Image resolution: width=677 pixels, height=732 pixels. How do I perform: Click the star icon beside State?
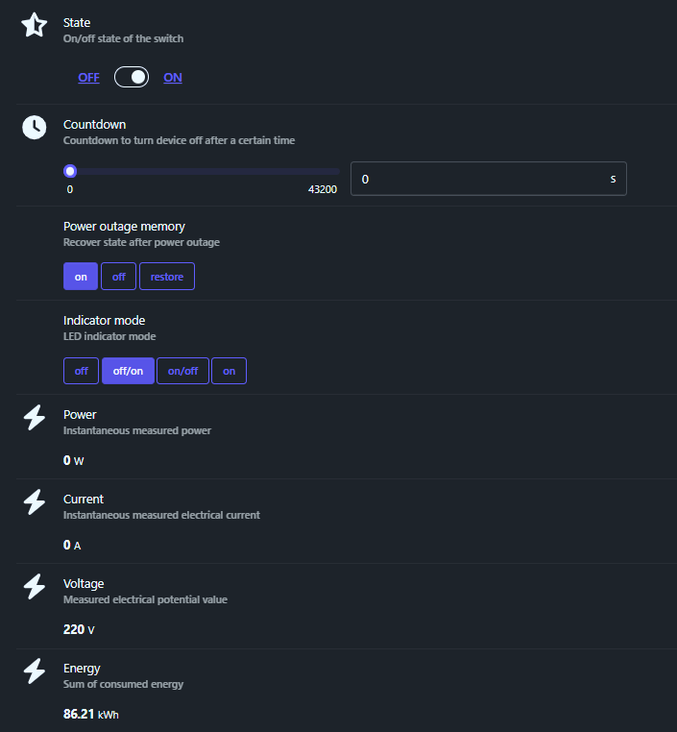click(35, 26)
